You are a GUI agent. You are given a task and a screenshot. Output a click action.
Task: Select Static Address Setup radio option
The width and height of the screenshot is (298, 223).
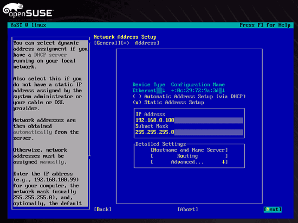(169, 103)
